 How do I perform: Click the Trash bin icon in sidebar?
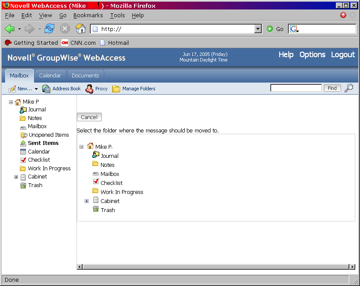(x=23, y=185)
